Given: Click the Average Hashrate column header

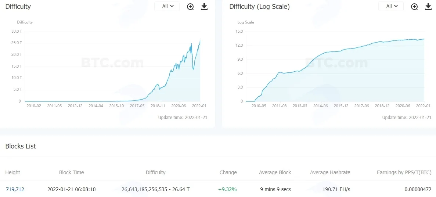Looking at the screenshot, I should (330, 172).
